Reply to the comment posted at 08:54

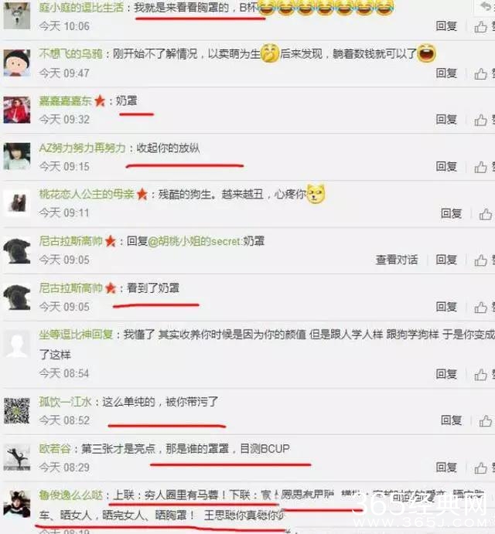(446, 374)
